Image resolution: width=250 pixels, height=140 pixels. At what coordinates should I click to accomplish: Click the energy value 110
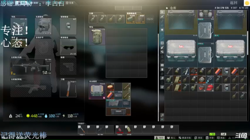[x=70, y=116]
